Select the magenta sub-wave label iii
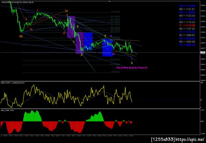 pyautogui.click(x=114, y=54)
